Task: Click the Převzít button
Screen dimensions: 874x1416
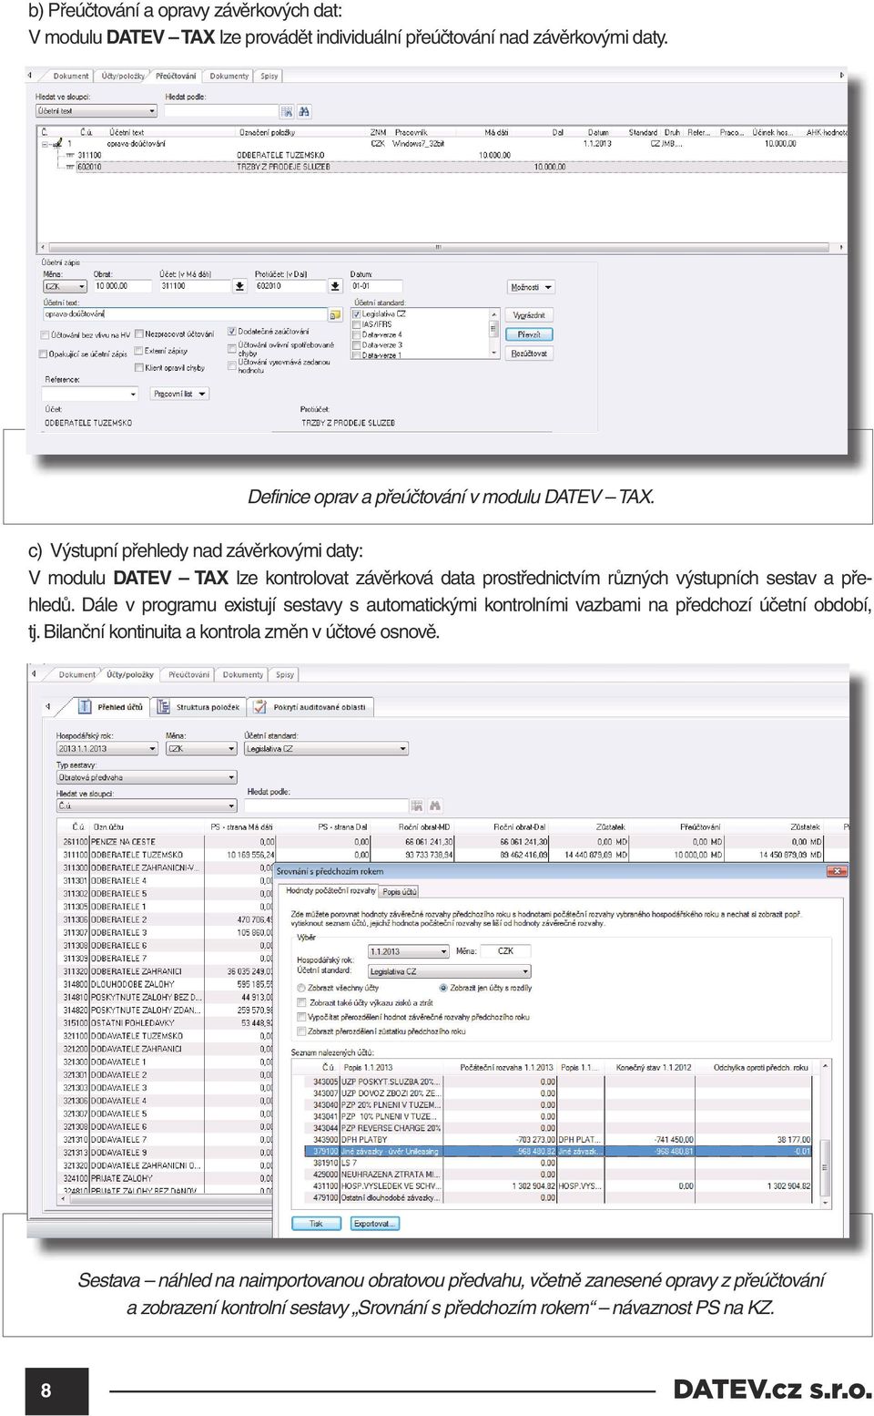Action: click(530, 334)
